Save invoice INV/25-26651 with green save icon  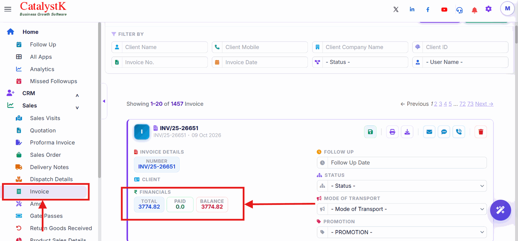[370, 132]
